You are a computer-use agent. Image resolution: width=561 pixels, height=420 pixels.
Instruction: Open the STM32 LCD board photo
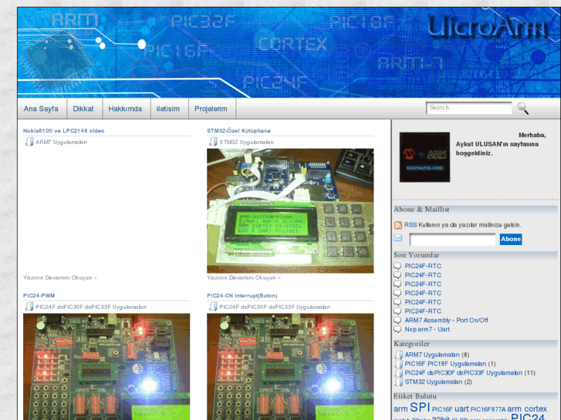click(x=290, y=211)
